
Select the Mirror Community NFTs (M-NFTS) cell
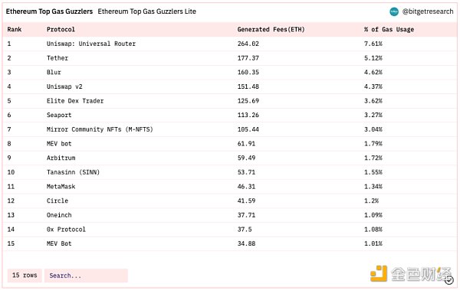(100, 129)
